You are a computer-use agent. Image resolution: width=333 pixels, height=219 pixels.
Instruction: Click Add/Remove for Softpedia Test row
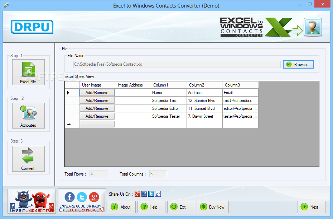pos(97,101)
